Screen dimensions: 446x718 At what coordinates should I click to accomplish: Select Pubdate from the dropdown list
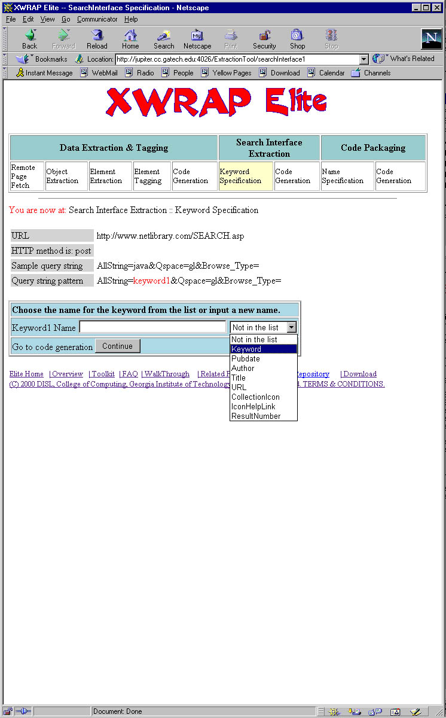point(246,358)
